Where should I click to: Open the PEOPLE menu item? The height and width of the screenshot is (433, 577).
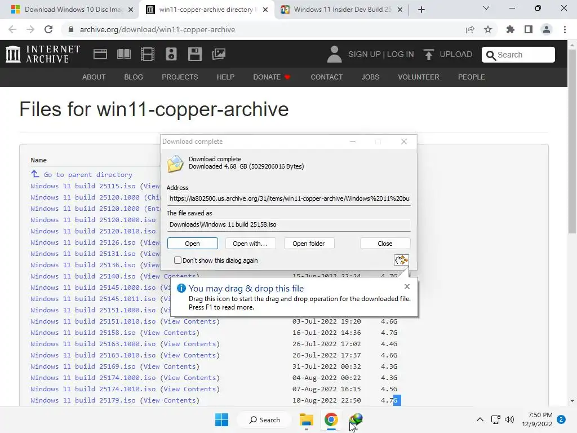pos(472,77)
